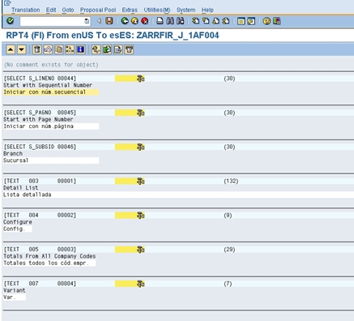Click the 'Lista detallada' translation field
Screen dimensions: 354x321
(x=178, y=195)
